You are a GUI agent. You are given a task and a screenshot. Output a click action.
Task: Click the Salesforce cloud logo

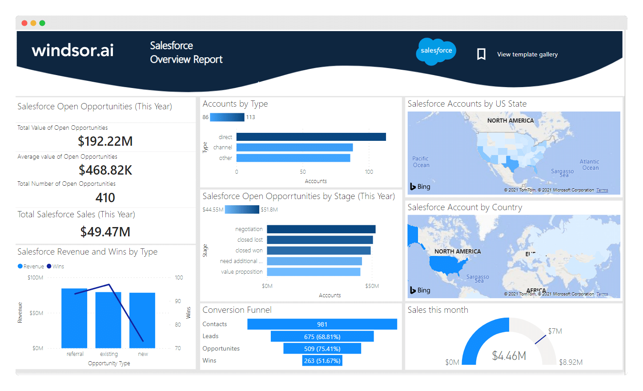pos(436,51)
